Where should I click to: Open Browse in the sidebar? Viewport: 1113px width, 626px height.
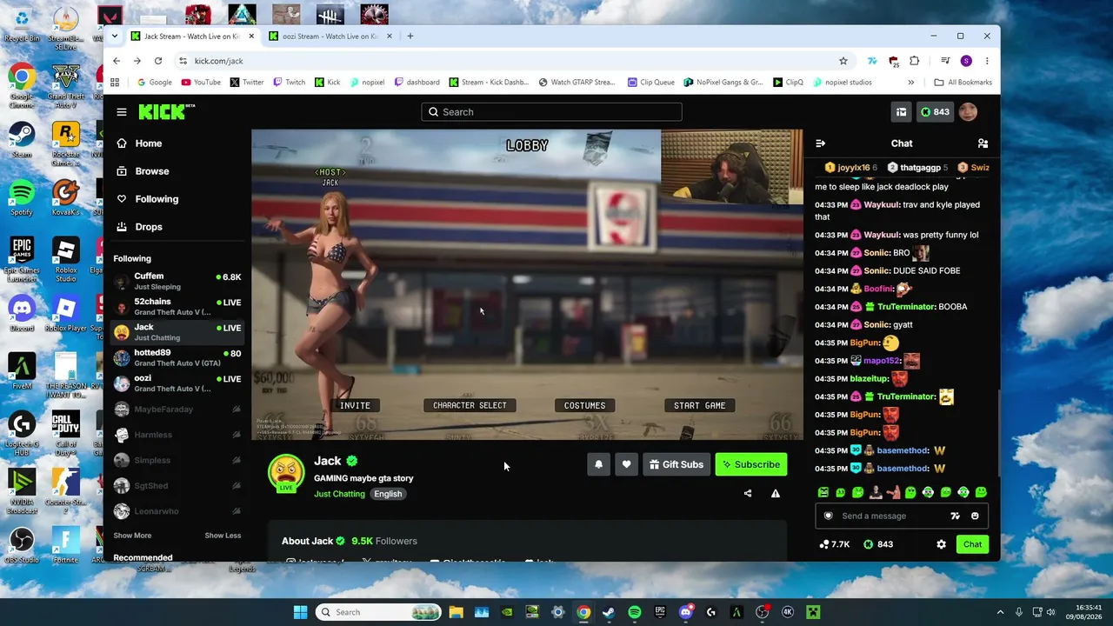click(177, 171)
